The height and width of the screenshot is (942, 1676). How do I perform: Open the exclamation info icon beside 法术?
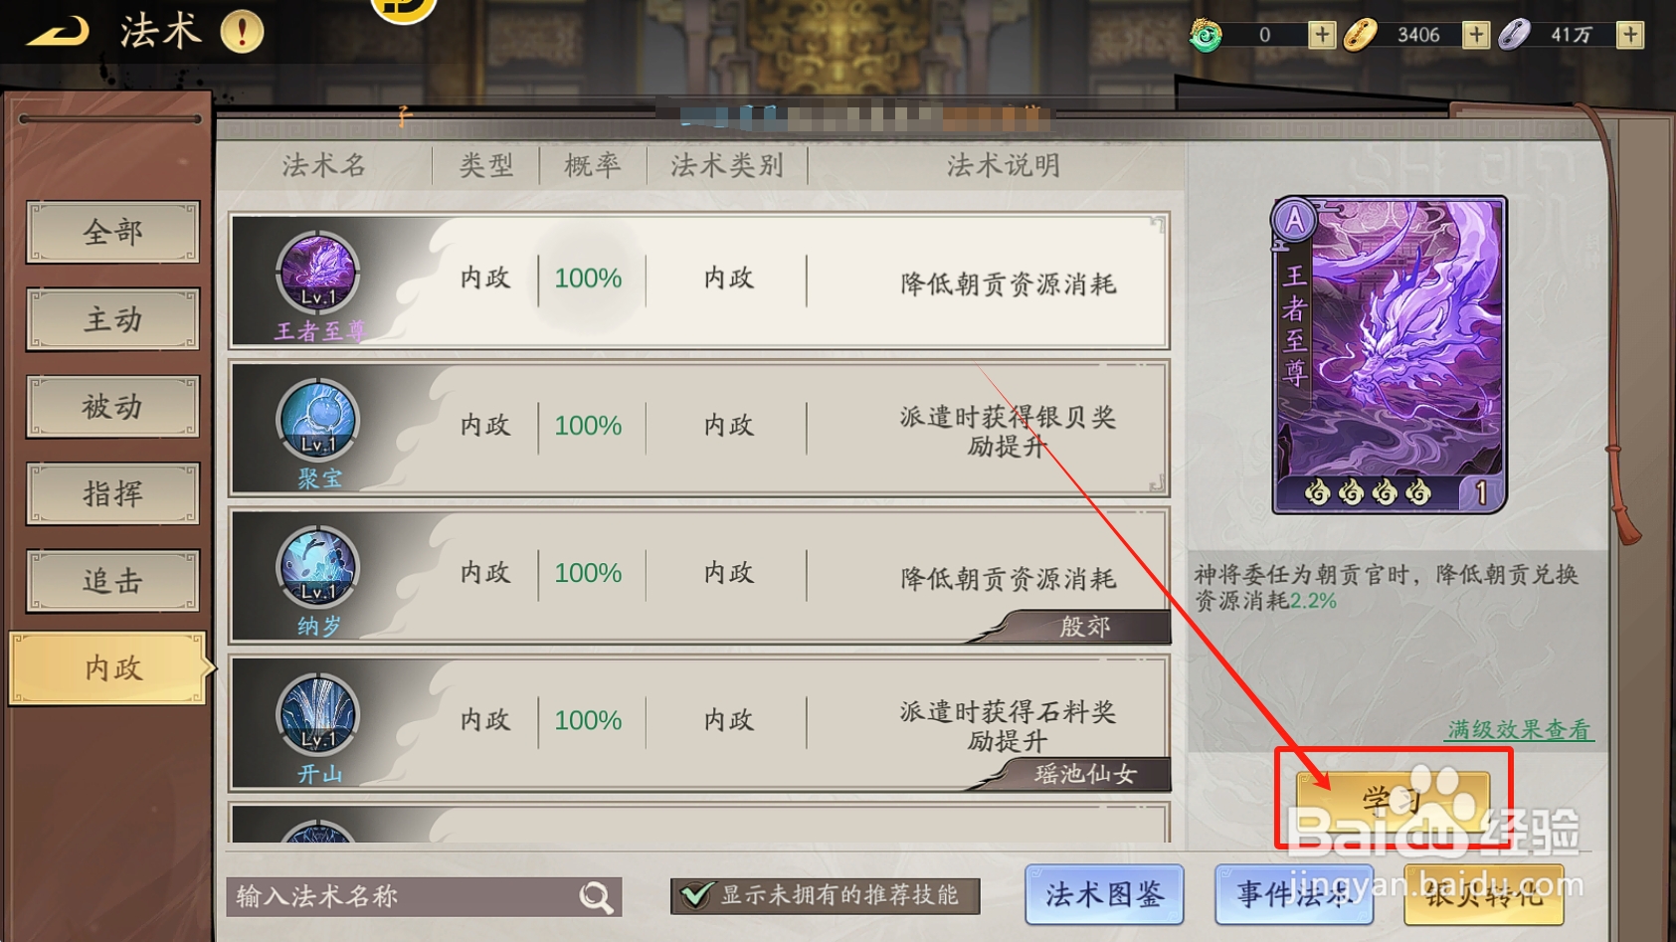[242, 32]
